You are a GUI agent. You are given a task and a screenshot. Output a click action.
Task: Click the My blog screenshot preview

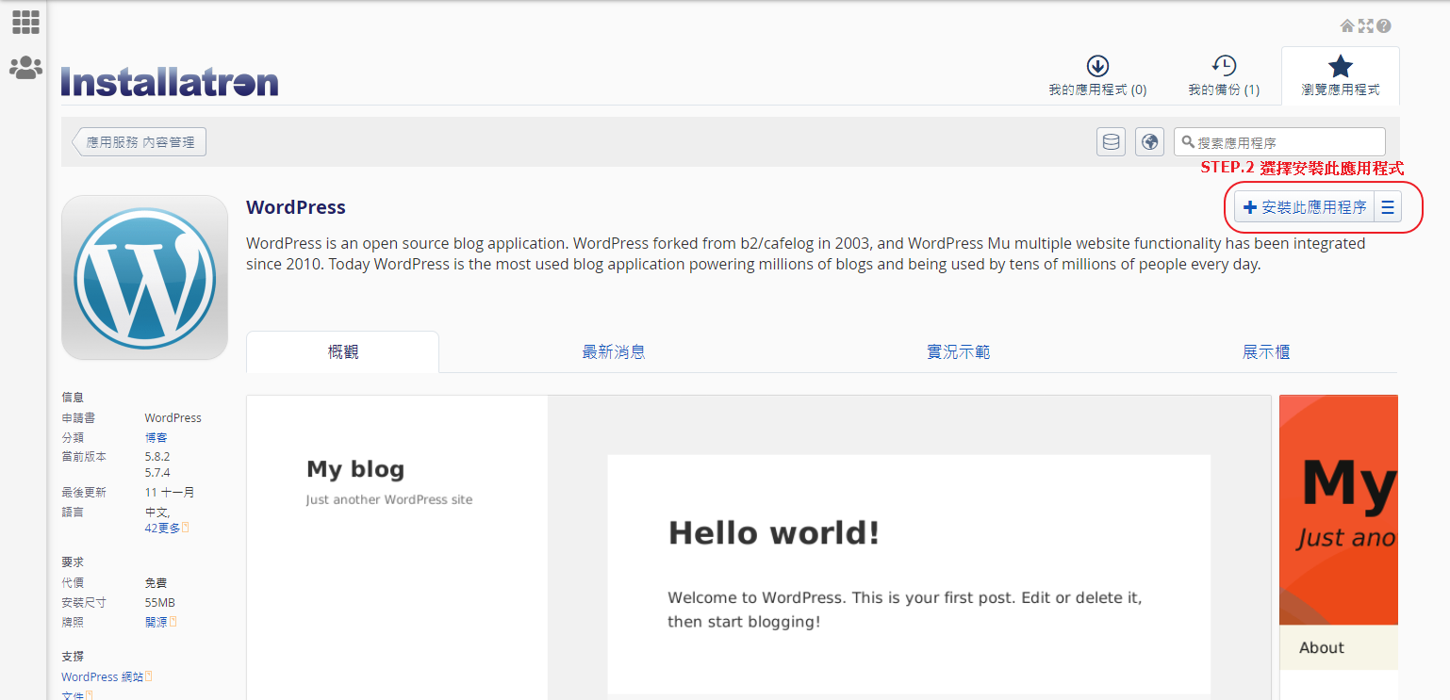759,547
